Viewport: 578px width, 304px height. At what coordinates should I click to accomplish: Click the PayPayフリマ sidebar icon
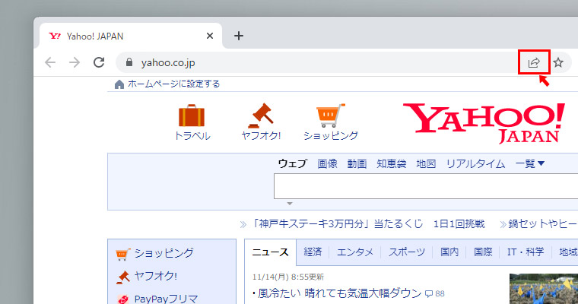click(x=122, y=299)
